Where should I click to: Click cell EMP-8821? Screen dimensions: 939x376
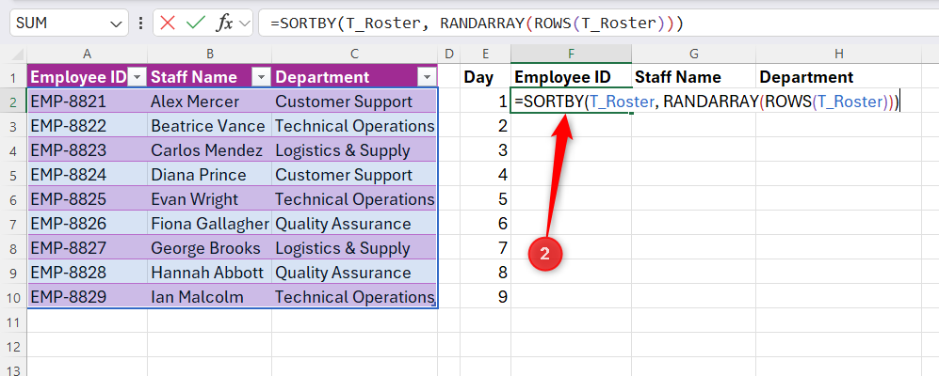point(88,102)
